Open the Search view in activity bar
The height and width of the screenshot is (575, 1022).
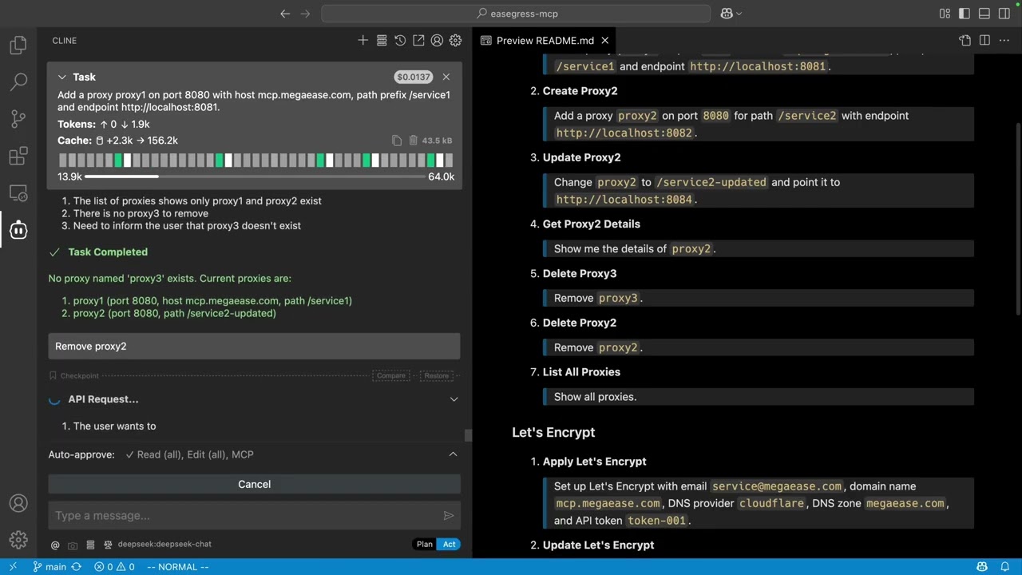[18, 82]
